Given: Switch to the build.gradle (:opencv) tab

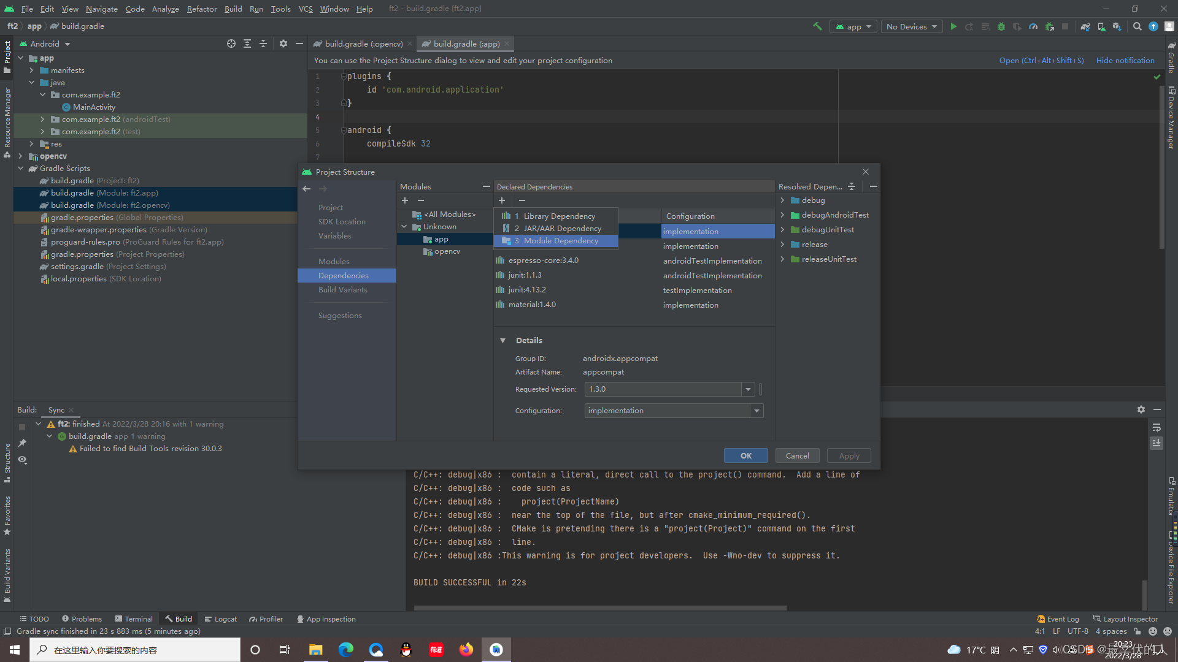Looking at the screenshot, I should 363,44.
